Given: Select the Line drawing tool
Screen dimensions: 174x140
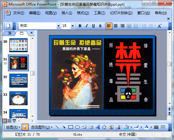Looking at the screenshot, I should click(57, 127).
